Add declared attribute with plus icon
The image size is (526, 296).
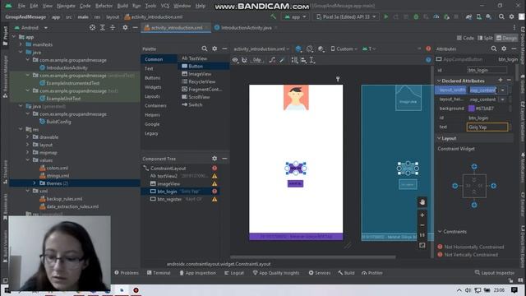[x=501, y=81]
